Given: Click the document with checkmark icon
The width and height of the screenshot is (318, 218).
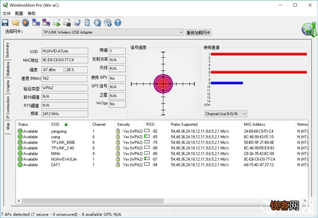Looking at the screenshot, I should pos(77,23).
